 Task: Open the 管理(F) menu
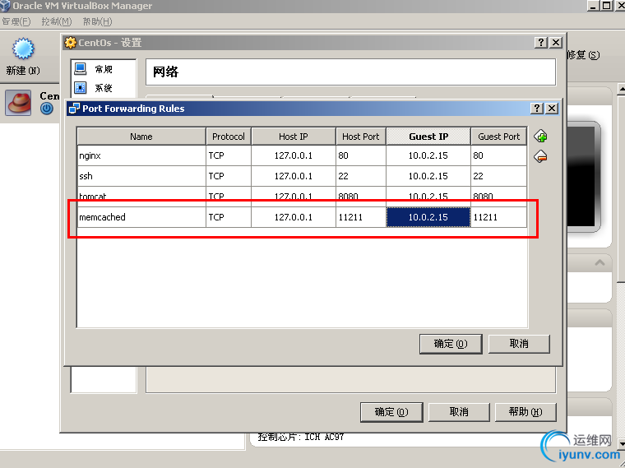pos(16,21)
